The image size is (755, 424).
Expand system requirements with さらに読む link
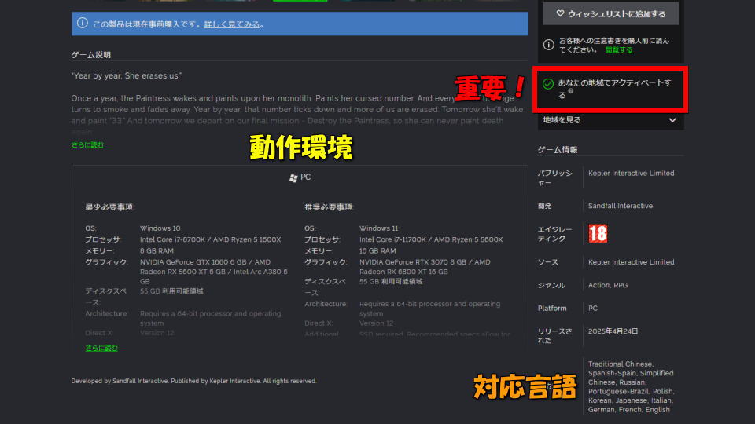tap(101, 348)
